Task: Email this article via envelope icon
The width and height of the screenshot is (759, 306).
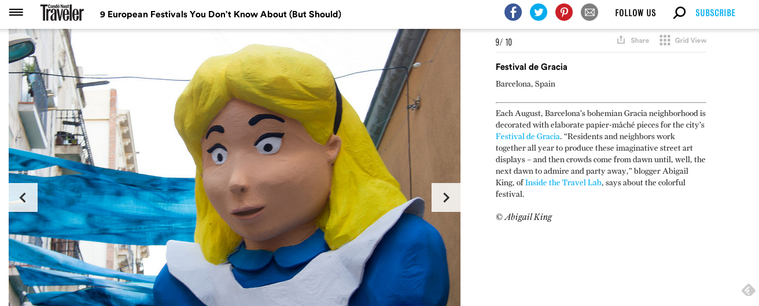Action: coord(589,12)
